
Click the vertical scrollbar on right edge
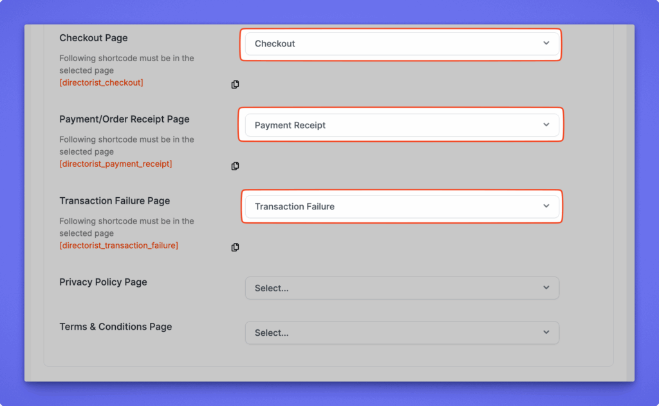tap(630, 193)
